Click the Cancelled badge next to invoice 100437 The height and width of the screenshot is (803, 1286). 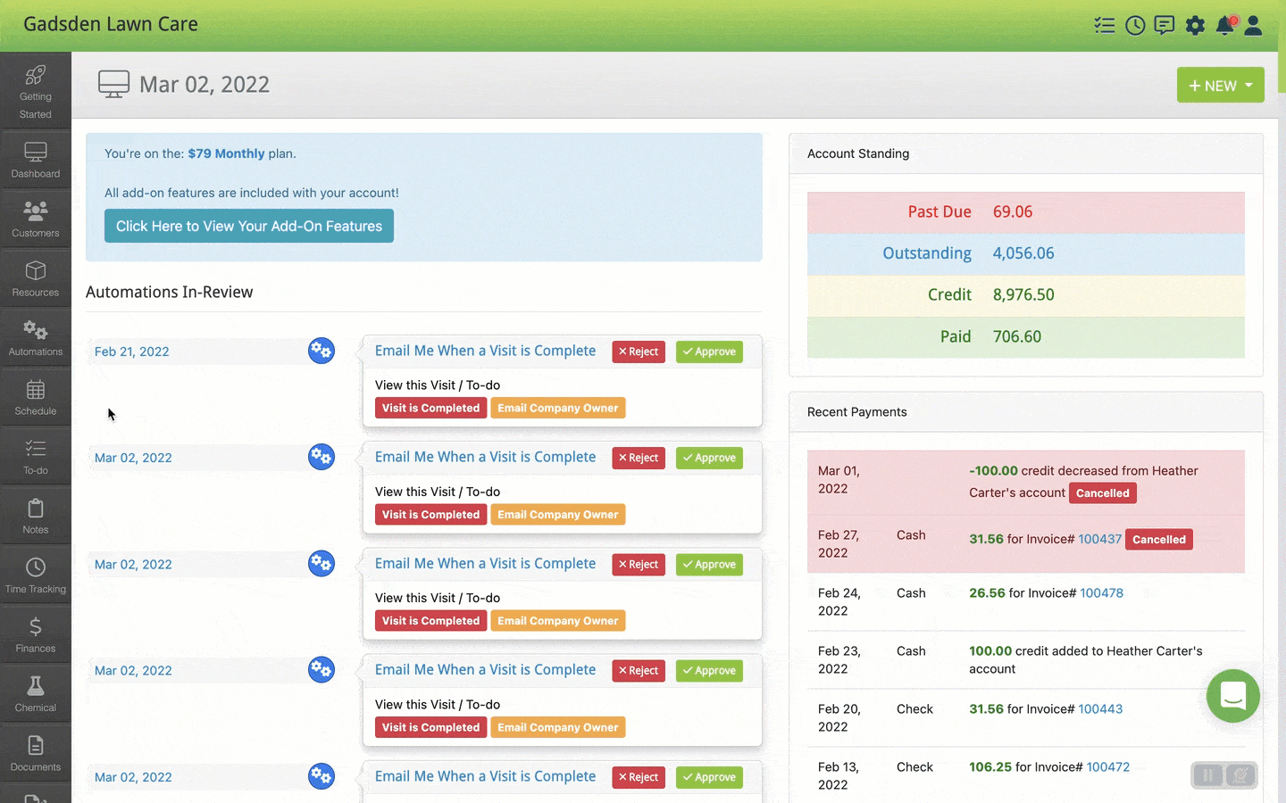click(1159, 540)
